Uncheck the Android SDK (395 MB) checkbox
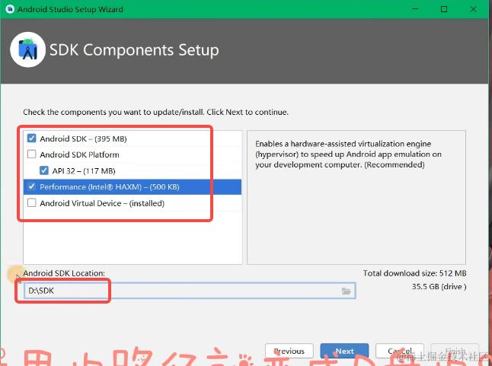 tap(32, 138)
